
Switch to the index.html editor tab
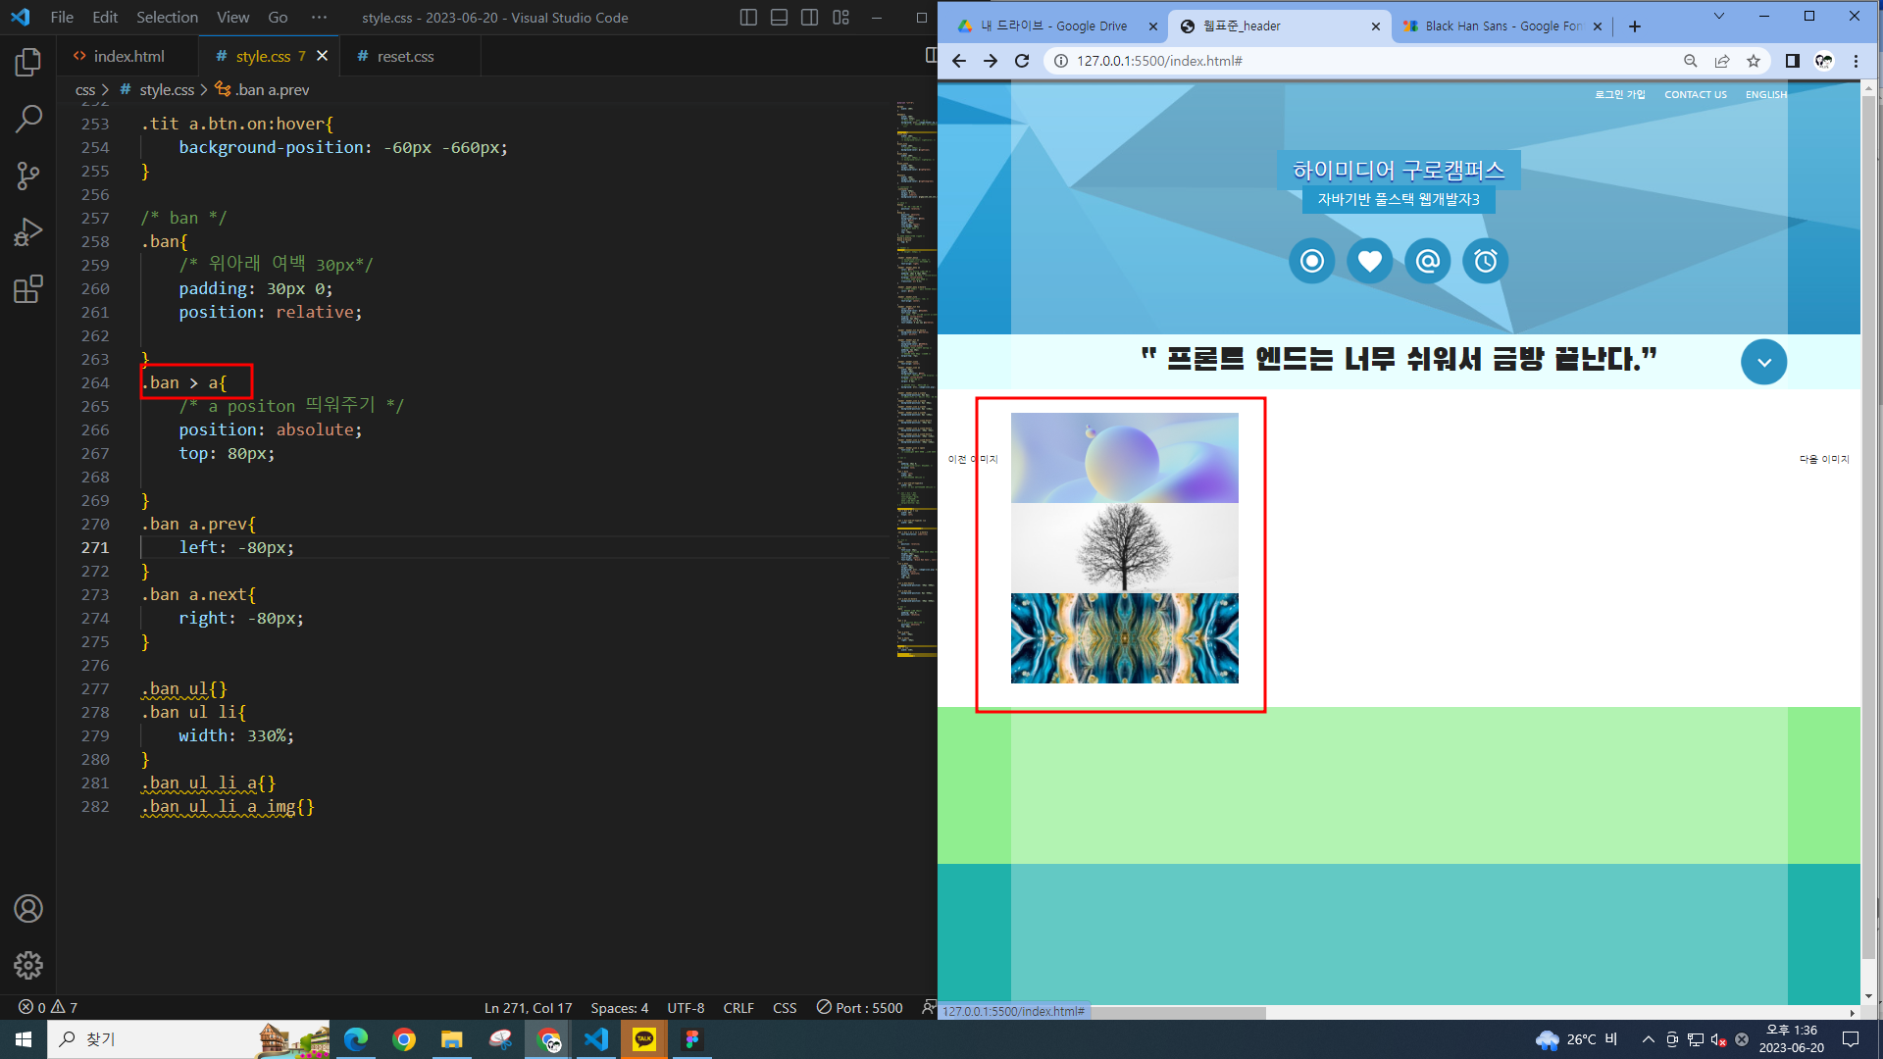point(128,56)
